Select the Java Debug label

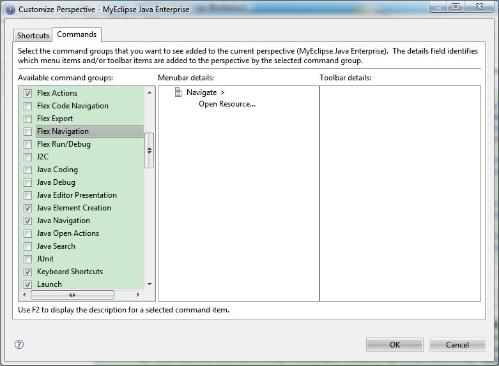tap(56, 182)
